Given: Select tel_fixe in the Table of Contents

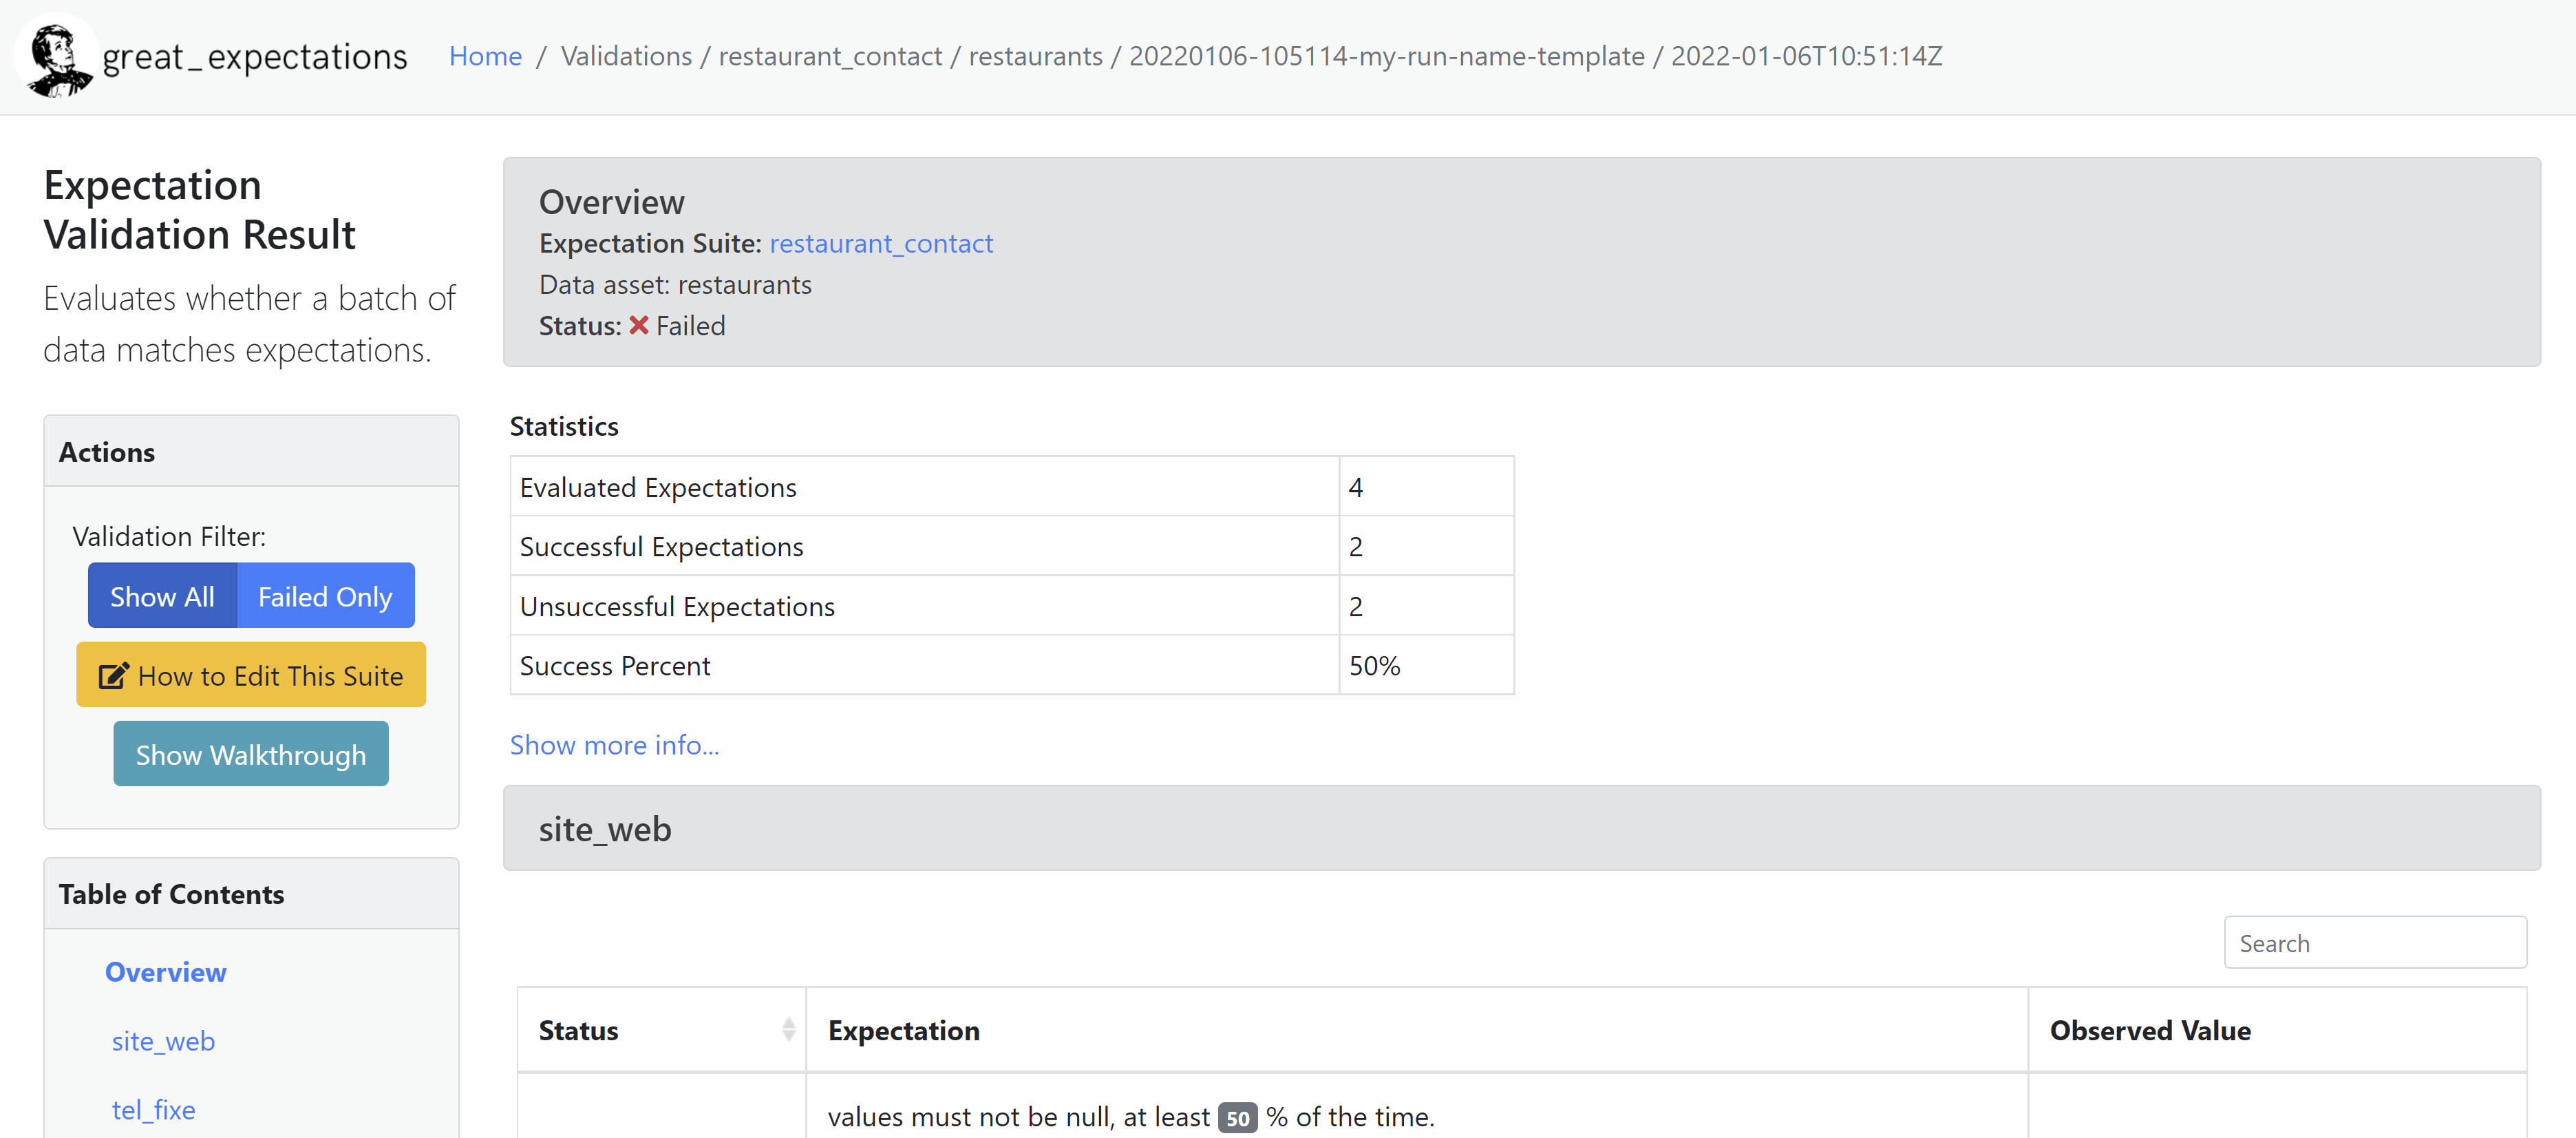Looking at the screenshot, I should tap(153, 1109).
